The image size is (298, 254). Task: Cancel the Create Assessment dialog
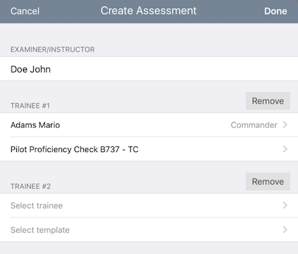[25, 11]
